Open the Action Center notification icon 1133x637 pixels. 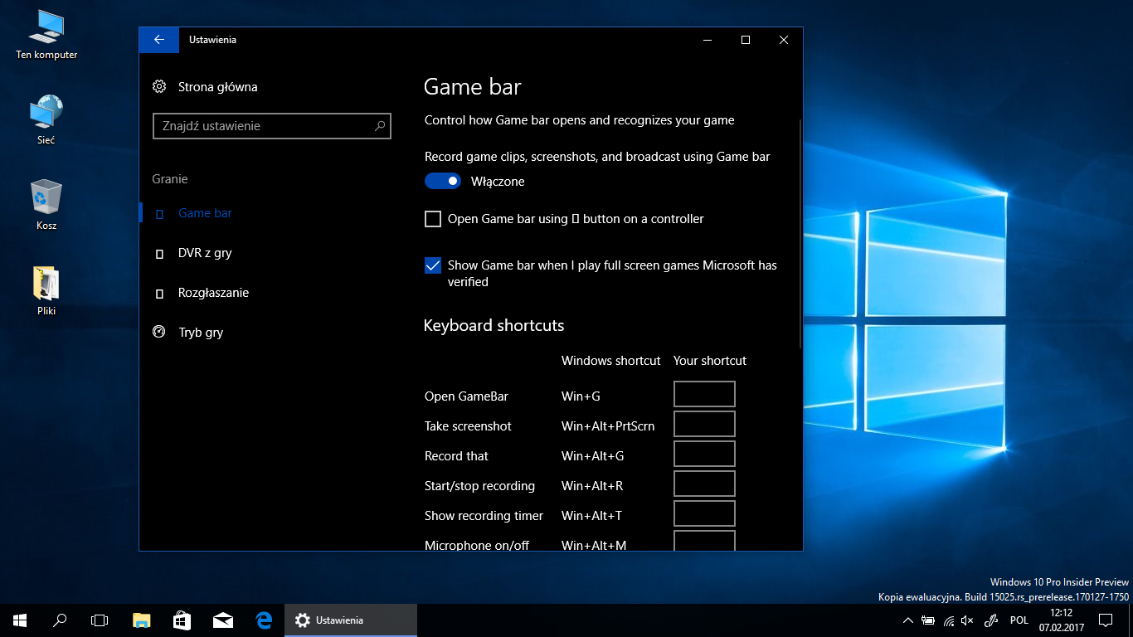tap(1106, 620)
